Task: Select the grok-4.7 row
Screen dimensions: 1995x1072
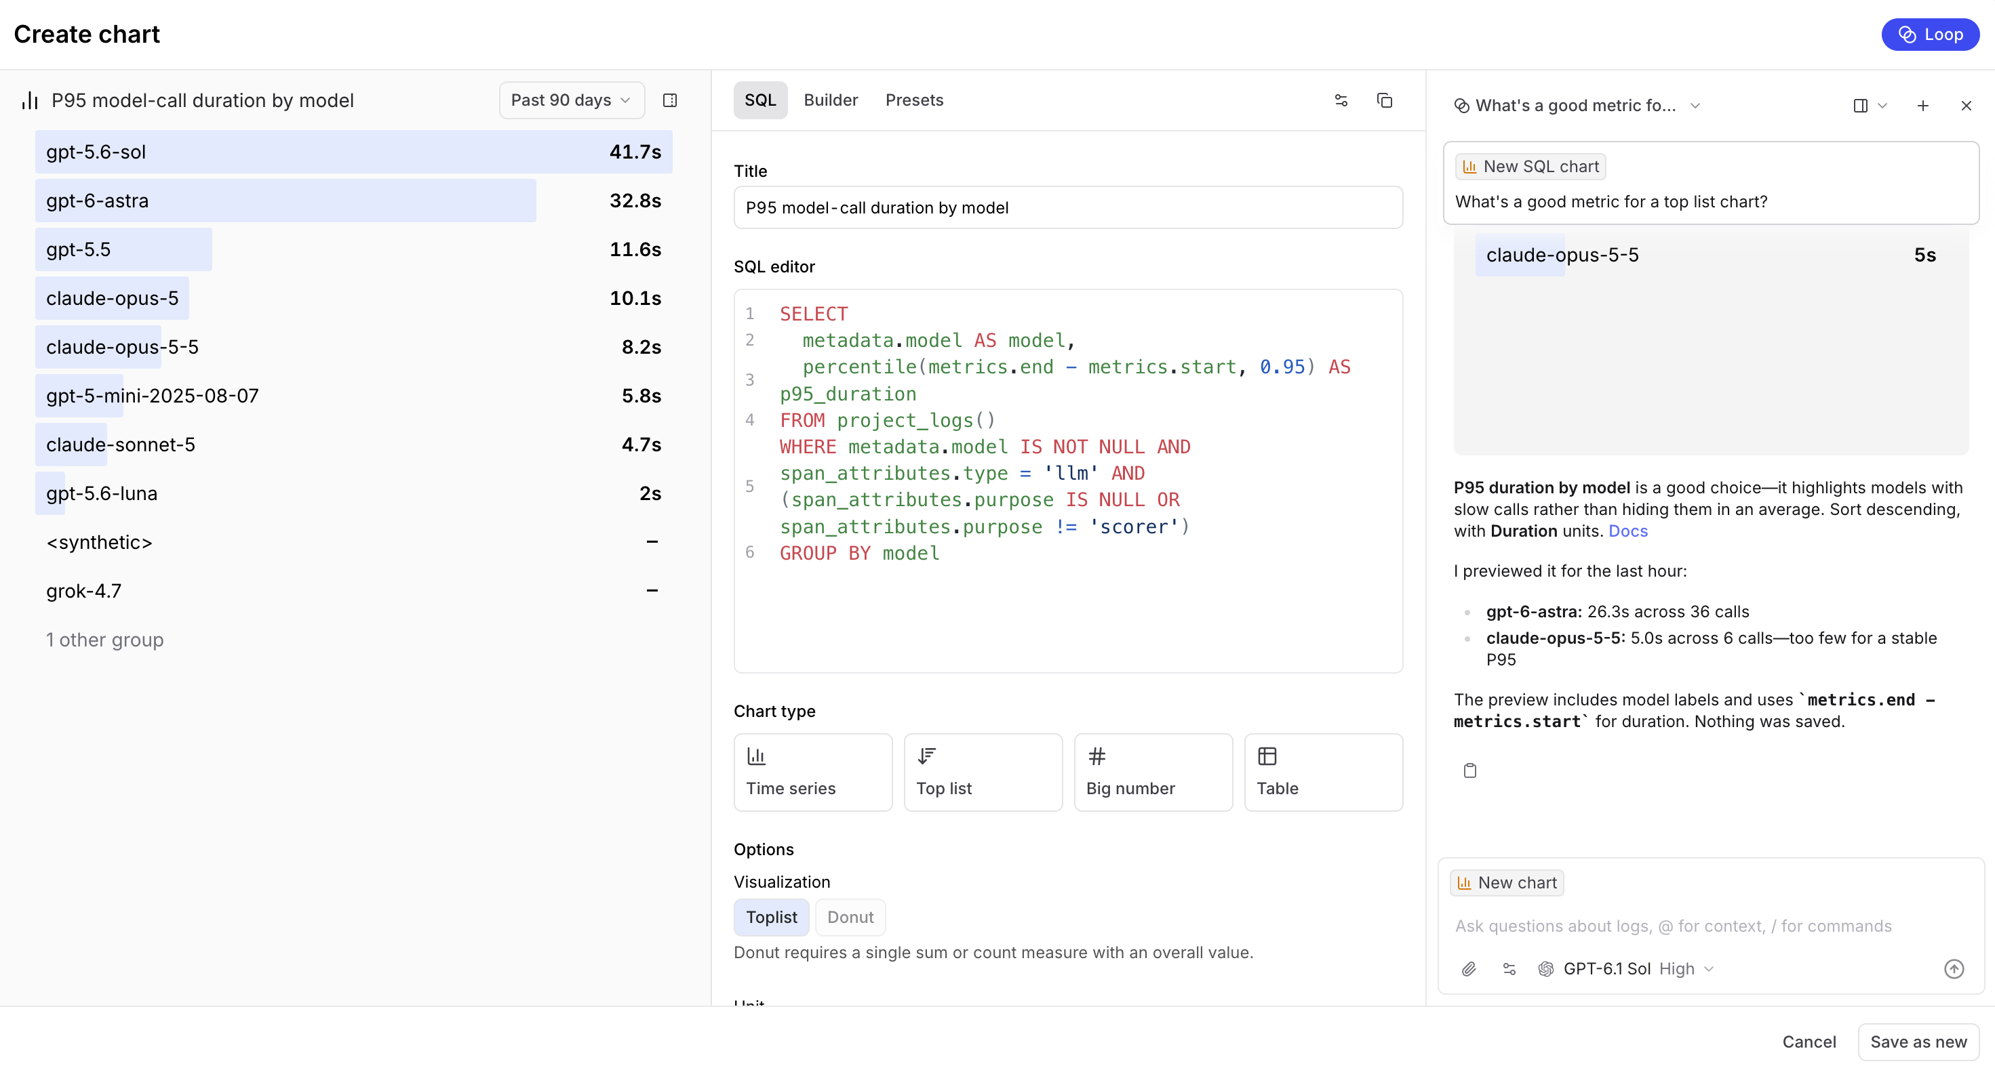Action: (x=353, y=592)
